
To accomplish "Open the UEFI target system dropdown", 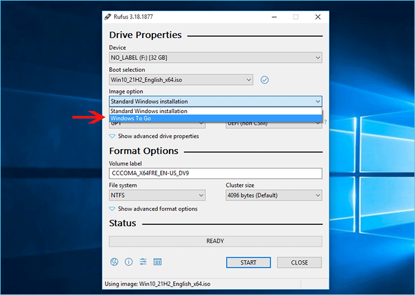I will [274, 125].
